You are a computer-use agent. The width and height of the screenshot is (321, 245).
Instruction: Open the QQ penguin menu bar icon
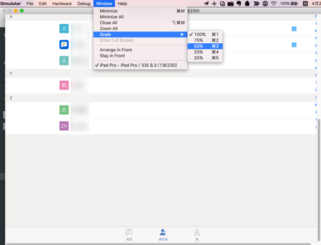247,4
